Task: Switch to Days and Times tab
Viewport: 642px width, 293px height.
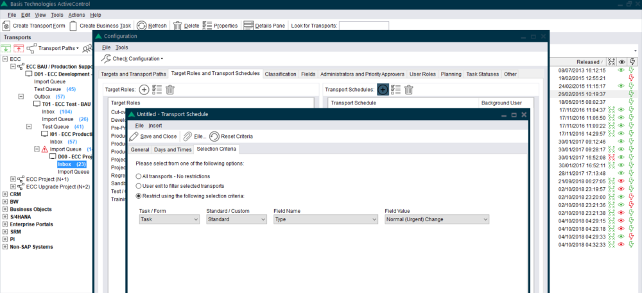Action: [x=173, y=149]
